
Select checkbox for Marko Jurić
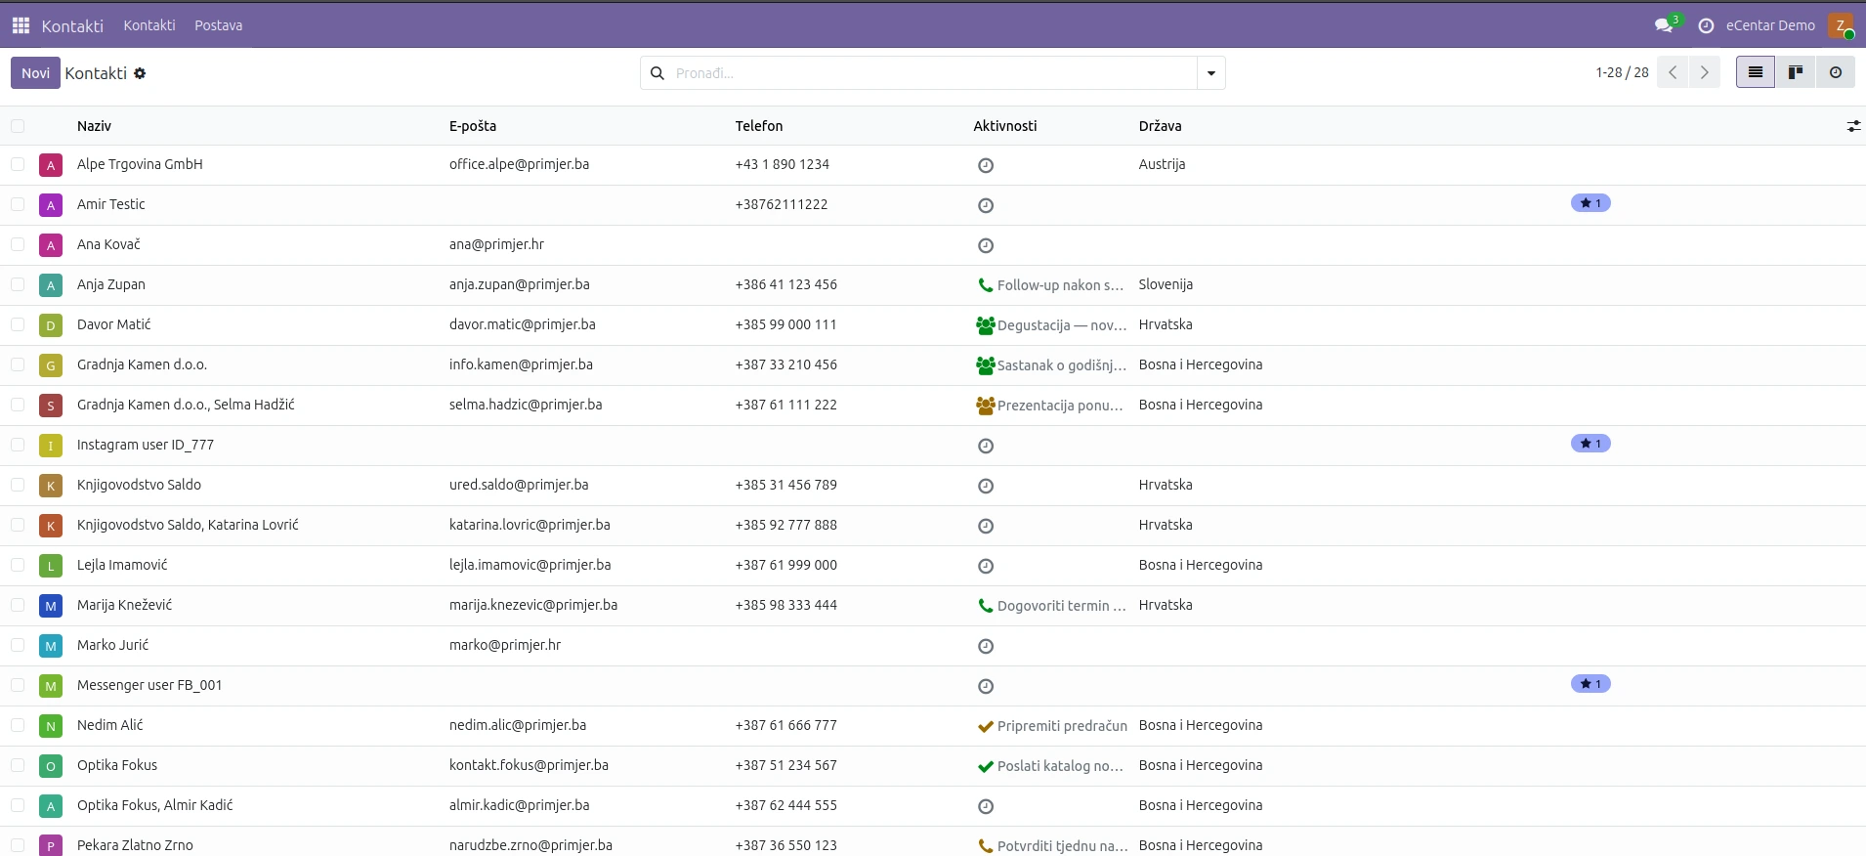click(x=18, y=645)
